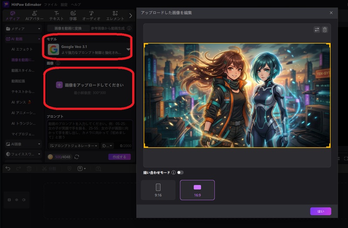The height and width of the screenshot is (228, 348).
Task: Click the purple plus upload icon
Action: [59, 85]
